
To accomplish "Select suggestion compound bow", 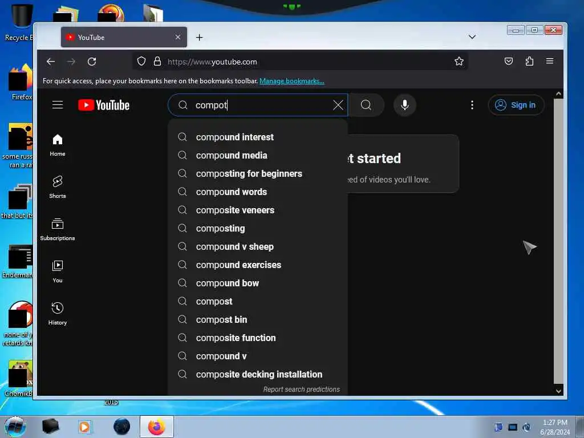I will click(x=258, y=283).
